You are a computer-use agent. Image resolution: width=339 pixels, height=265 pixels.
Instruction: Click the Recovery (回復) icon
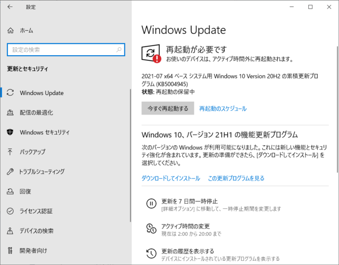[10, 191]
